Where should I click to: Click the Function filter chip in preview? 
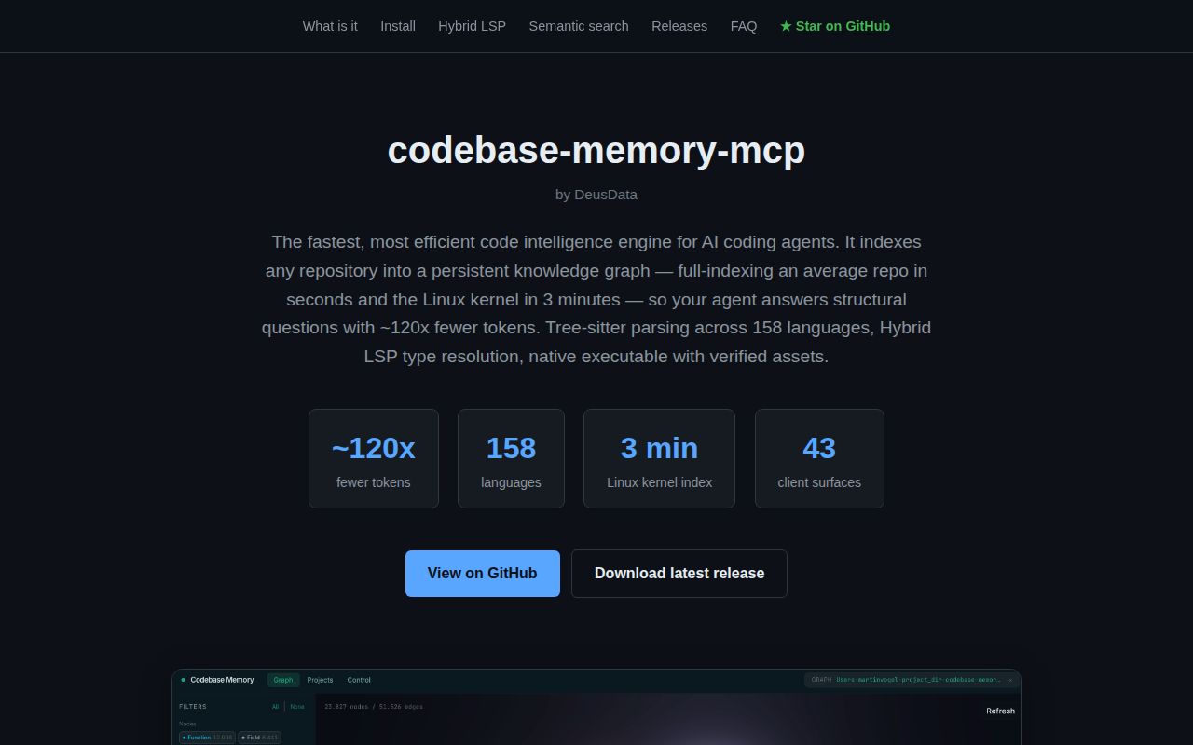pyautogui.click(x=207, y=738)
